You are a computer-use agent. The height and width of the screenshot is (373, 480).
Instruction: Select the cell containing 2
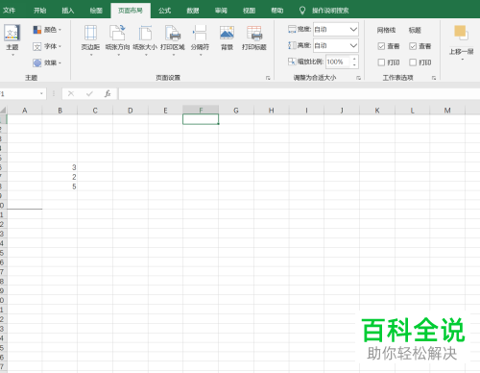click(x=60, y=177)
